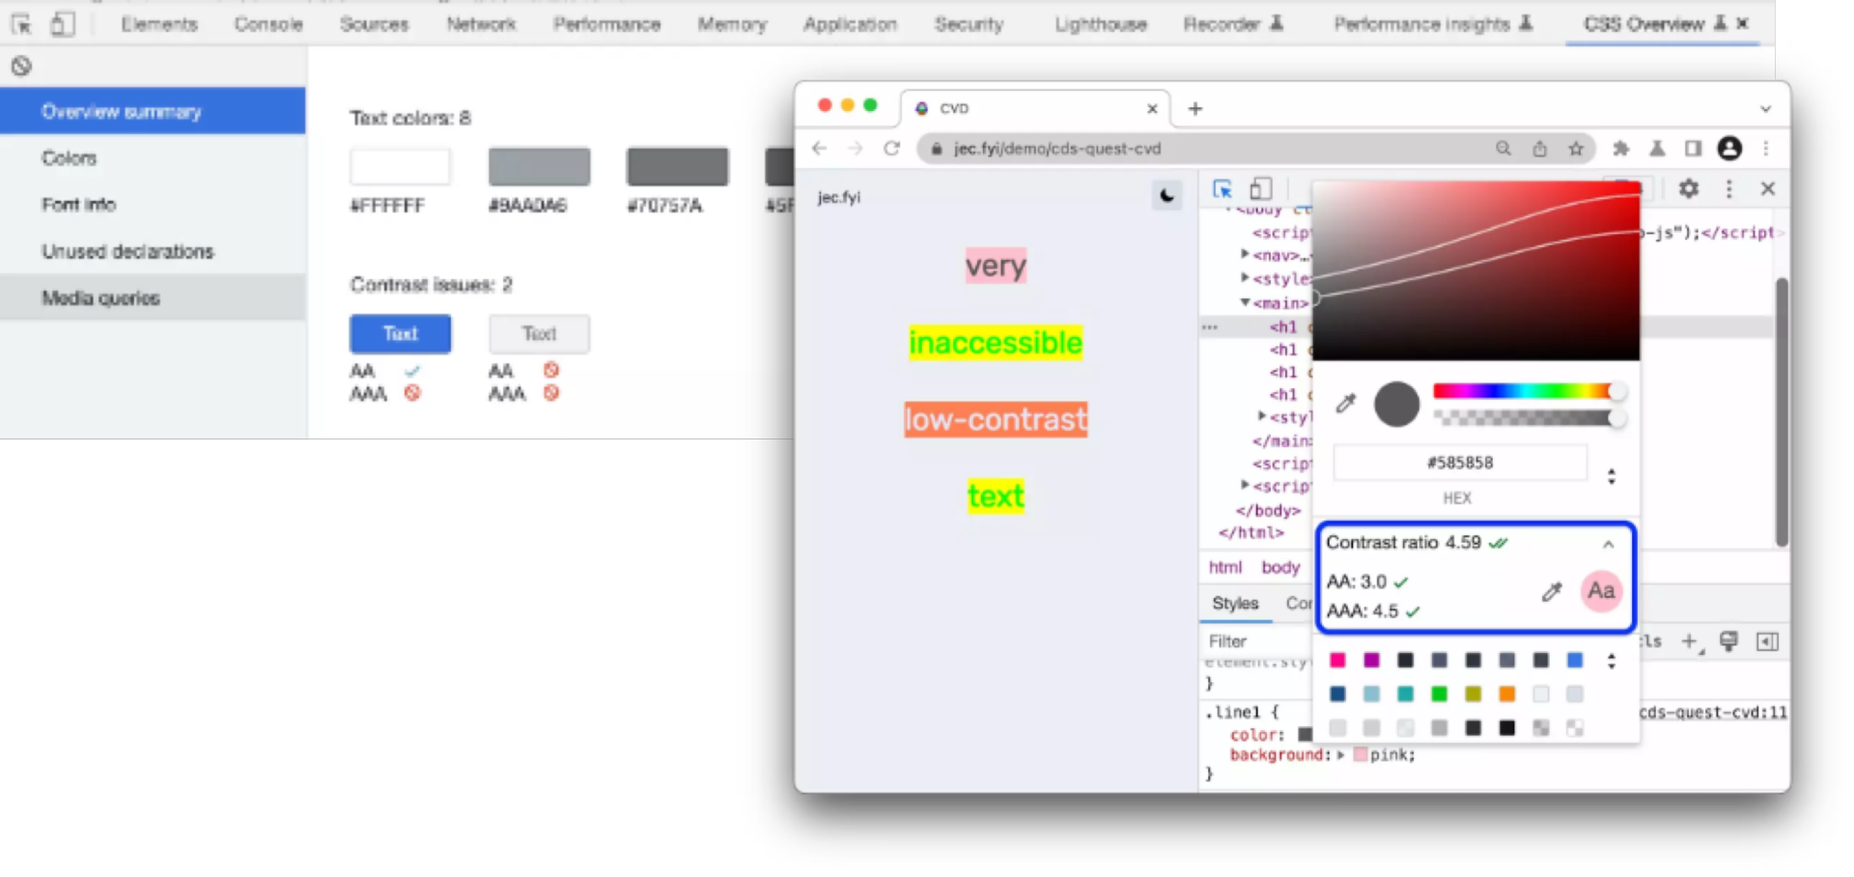Click the clear overview icon in CSS Overview
The width and height of the screenshot is (1854, 877).
coord(21,66)
